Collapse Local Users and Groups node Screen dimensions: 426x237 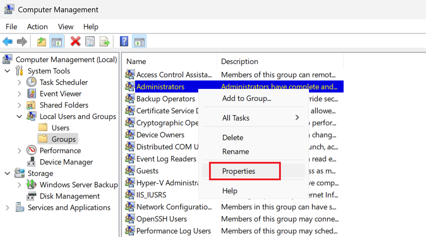(x=19, y=116)
